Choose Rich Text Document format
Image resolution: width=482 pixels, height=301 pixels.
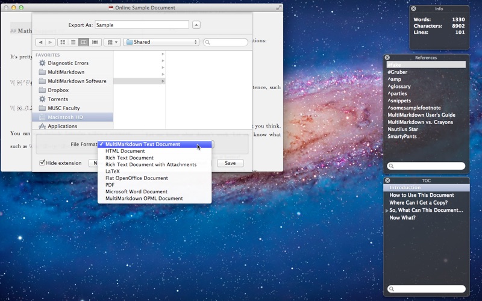pyautogui.click(x=155, y=158)
